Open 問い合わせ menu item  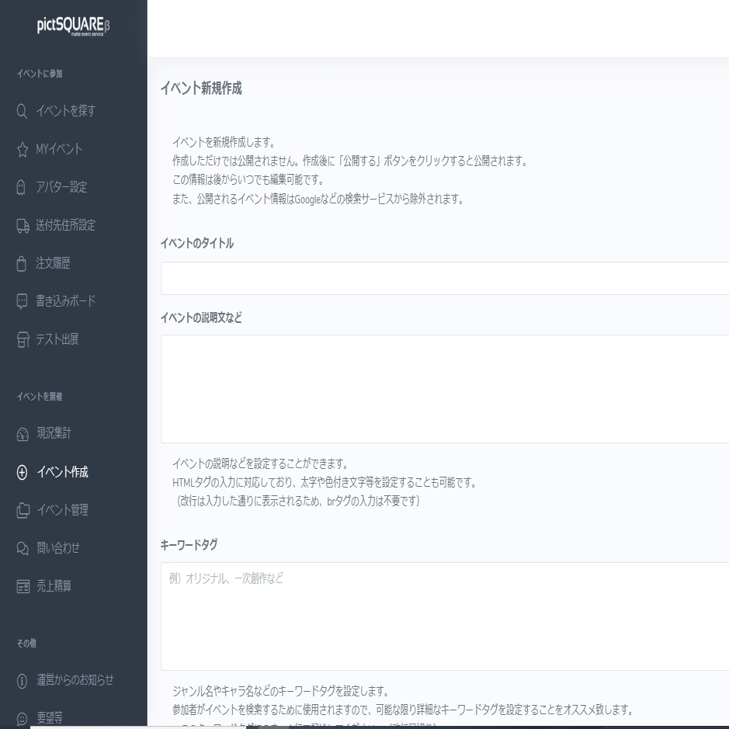click(x=58, y=548)
